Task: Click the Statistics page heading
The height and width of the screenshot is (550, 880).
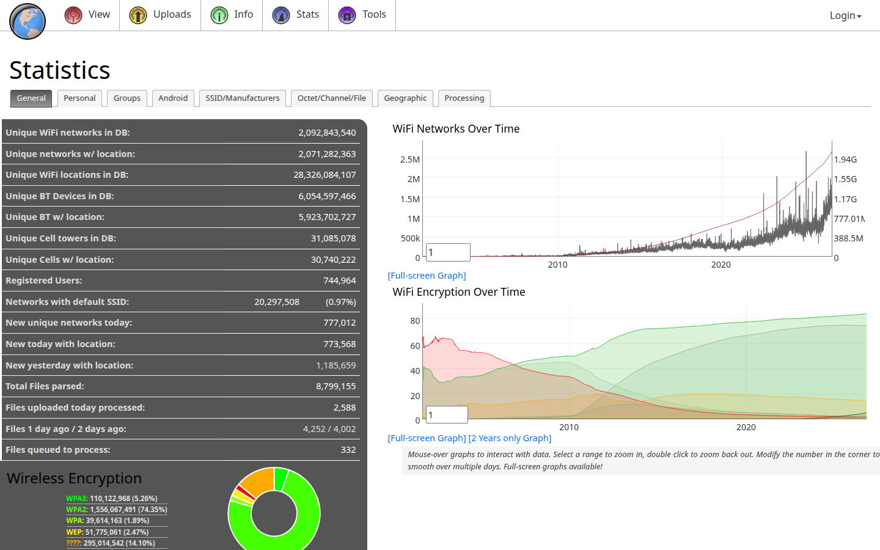Action: point(60,70)
